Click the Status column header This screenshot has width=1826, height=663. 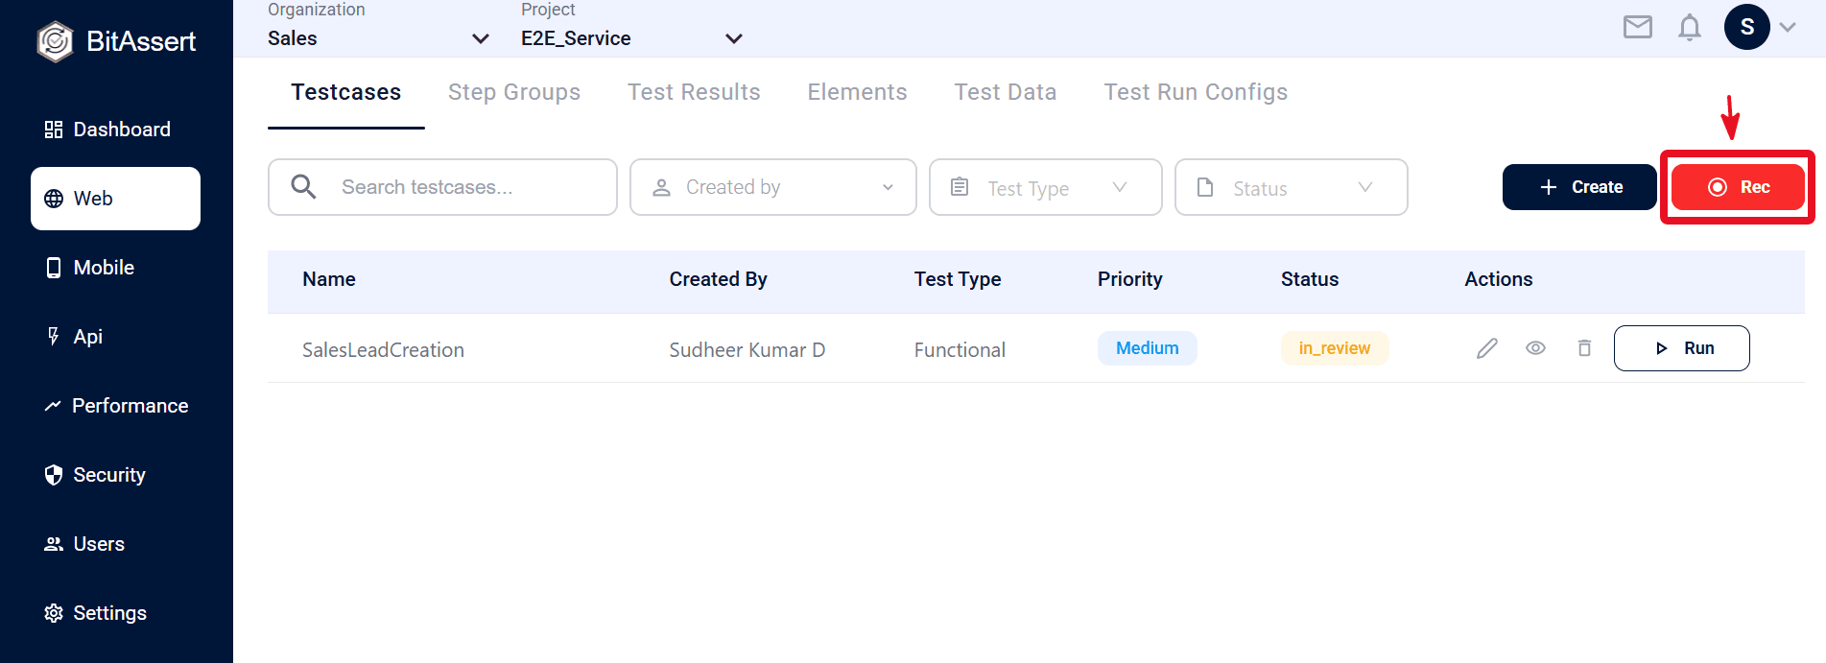1310,279
